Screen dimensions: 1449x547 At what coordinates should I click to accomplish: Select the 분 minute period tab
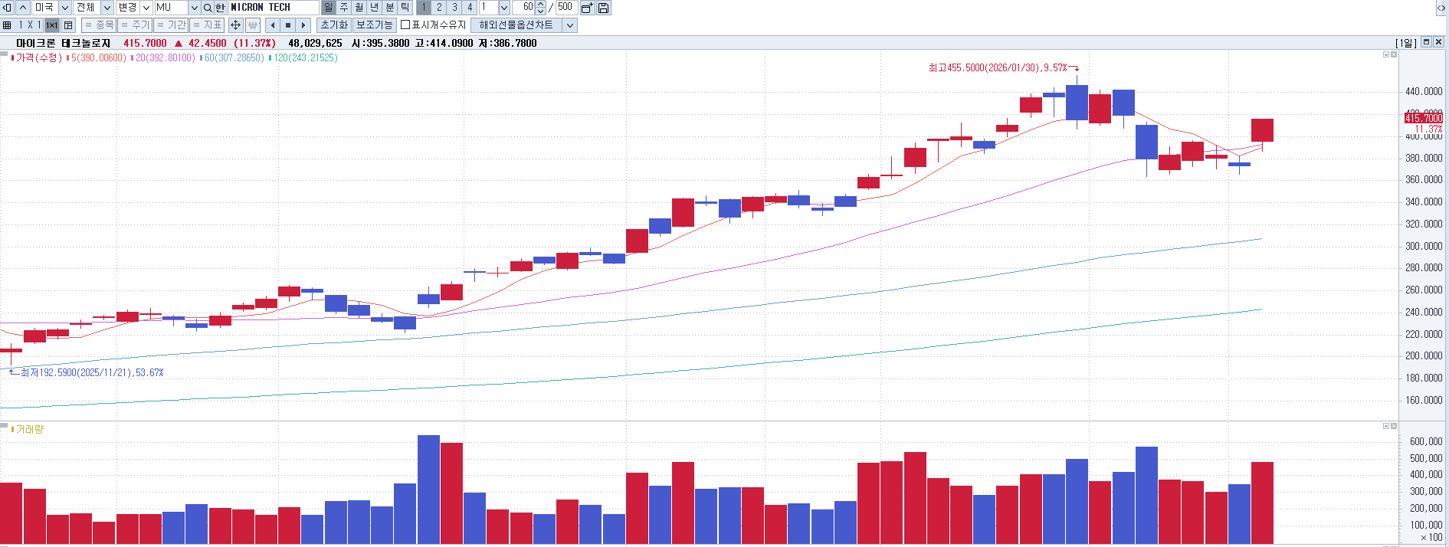coord(390,8)
